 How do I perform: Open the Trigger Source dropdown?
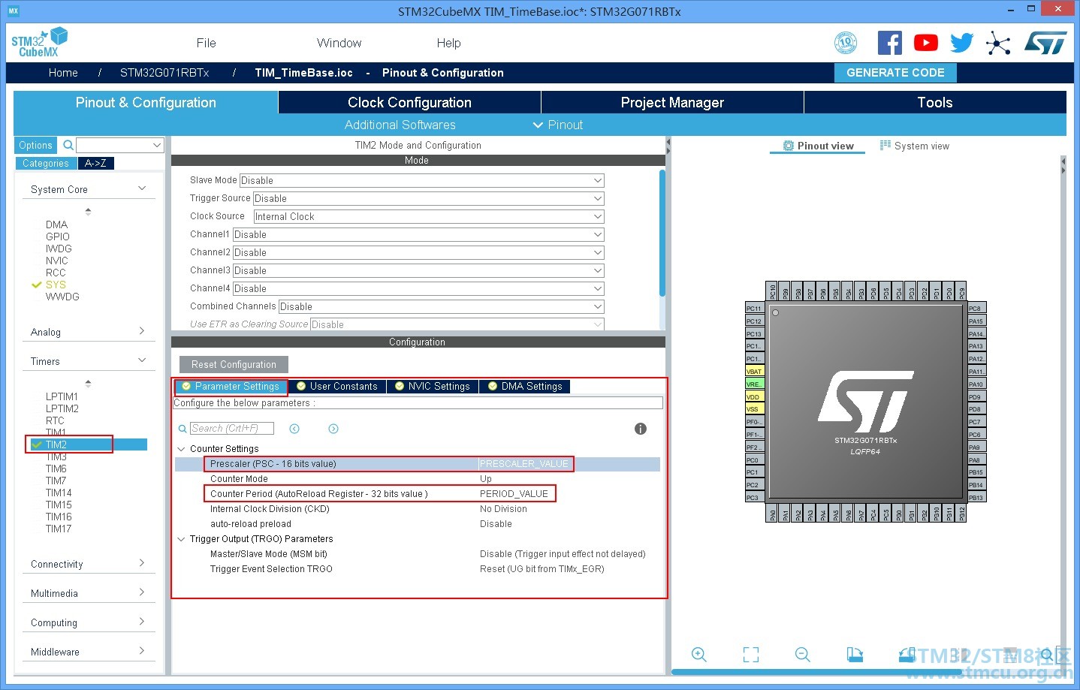[428, 198]
